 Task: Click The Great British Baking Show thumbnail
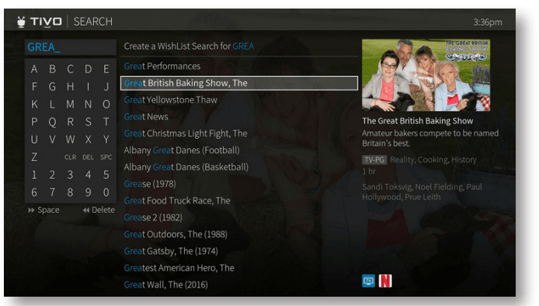coord(426,75)
